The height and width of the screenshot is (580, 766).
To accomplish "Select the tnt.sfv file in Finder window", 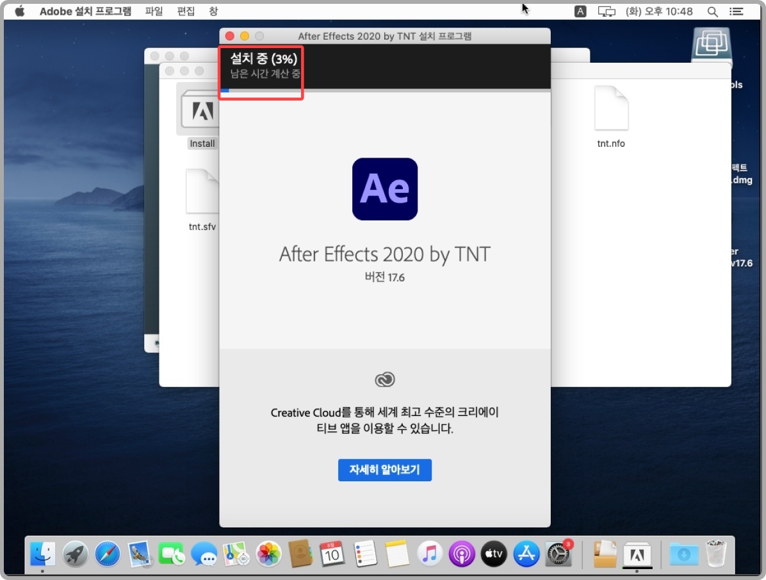I will [x=202, y=192].
